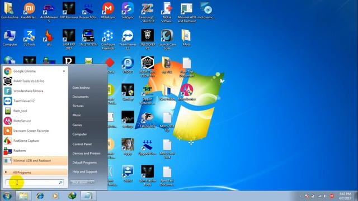Image resolution: width=358 pixels, height=201 pixels.
Task: Expand All Programs
Action: coord(35,173)
